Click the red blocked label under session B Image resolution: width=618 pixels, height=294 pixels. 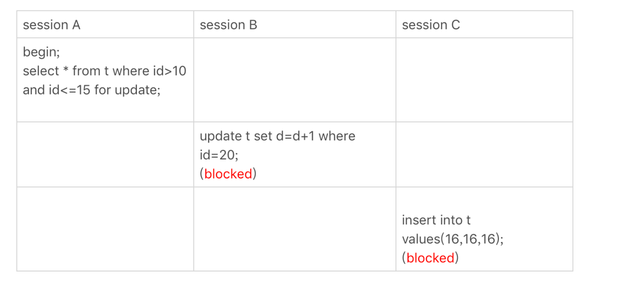[228, 174]
